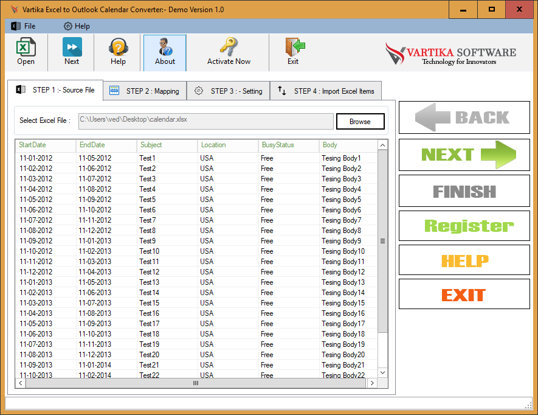This screenshot has width=538, height=415.
Task: Click the vertical scrollbar down arrow
Action: [x=382, y=372]
